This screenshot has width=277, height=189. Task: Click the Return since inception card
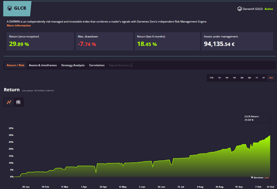[40, 41]
